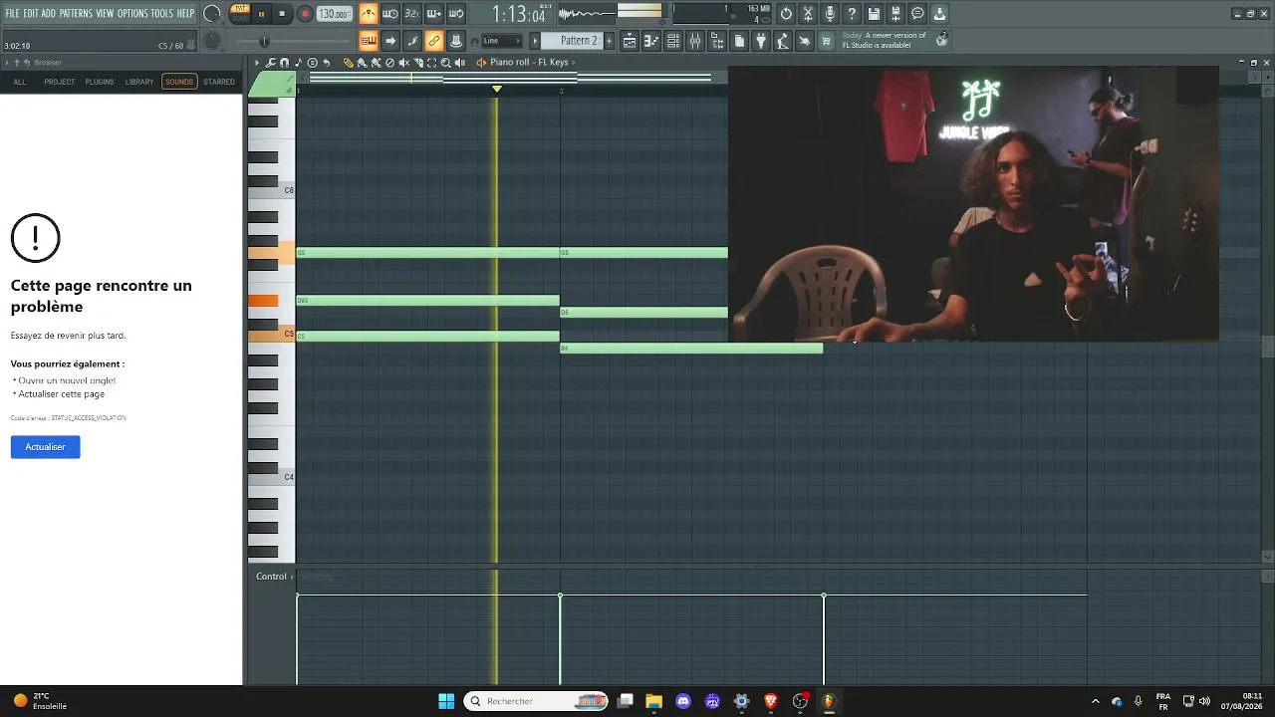Open the piano roll menu arrow
The width and height of the screenshot is (1275, 717).
click(x=257, y=63)
